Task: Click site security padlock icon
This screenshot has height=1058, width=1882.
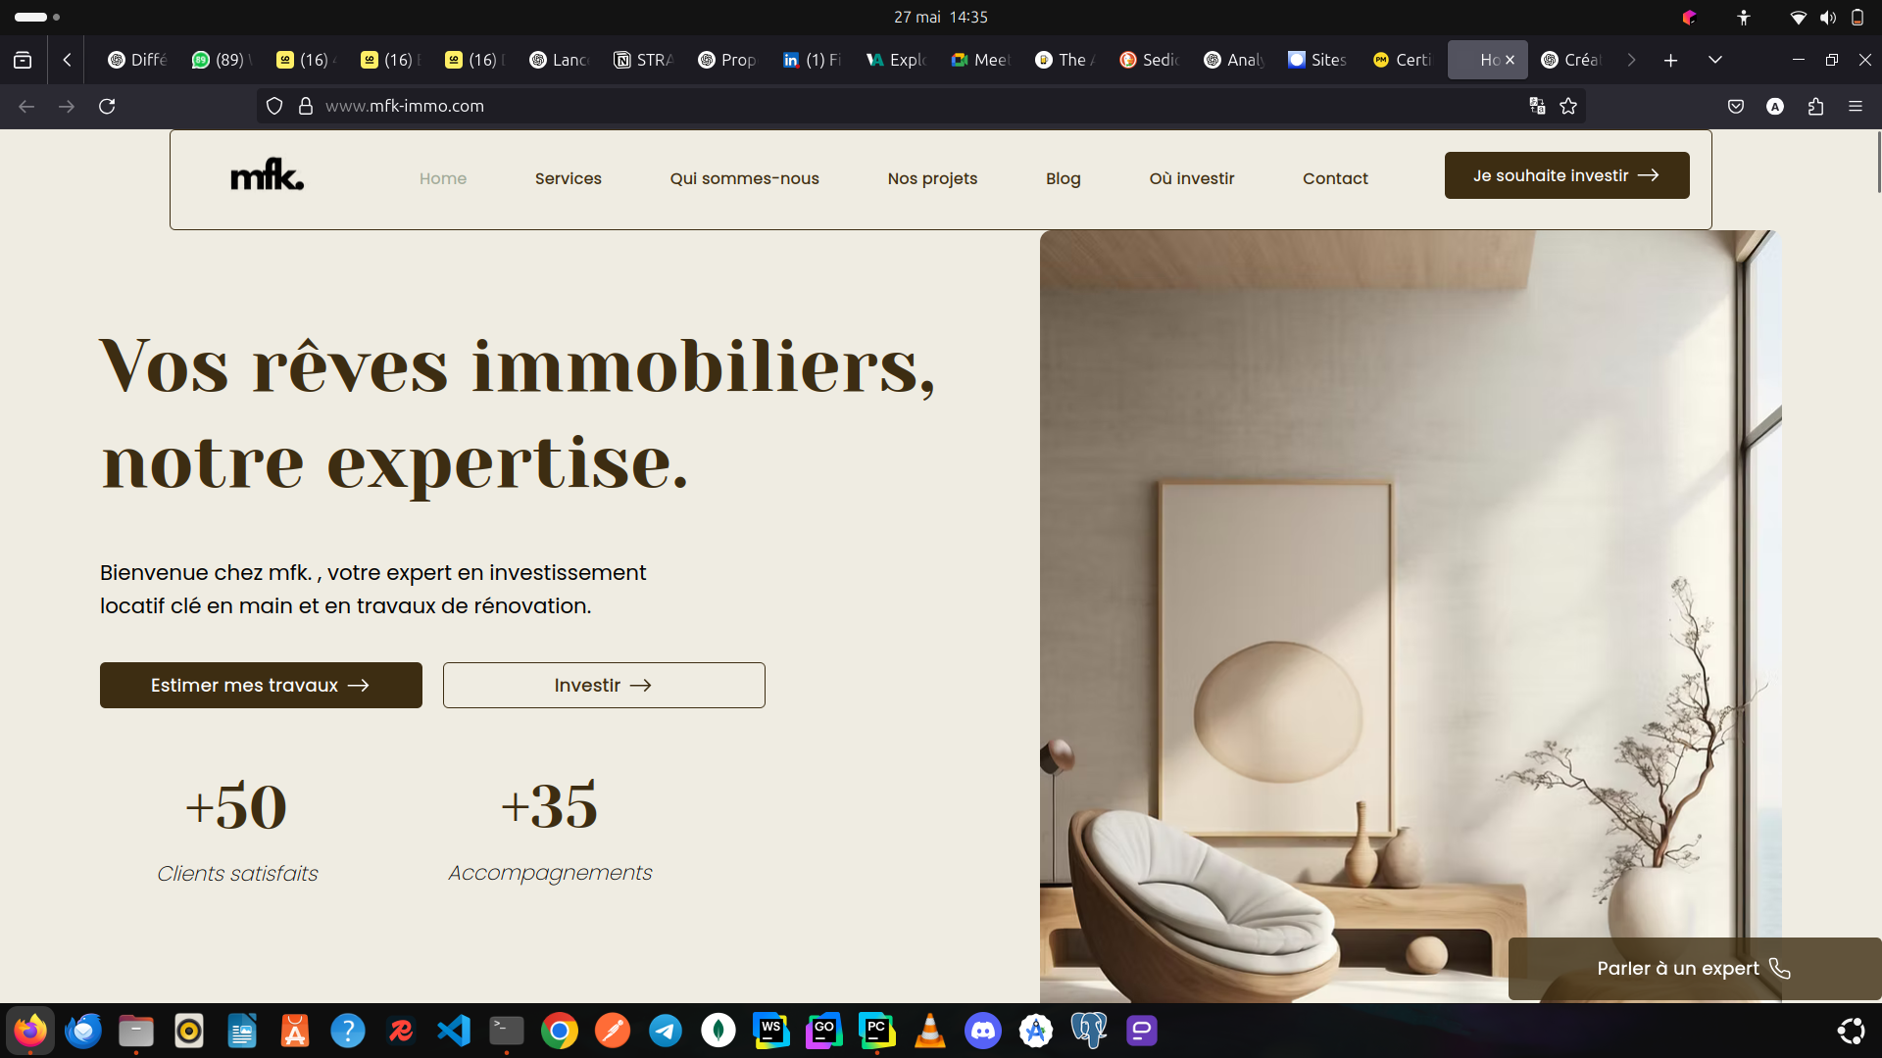Action: coord(306,106)
